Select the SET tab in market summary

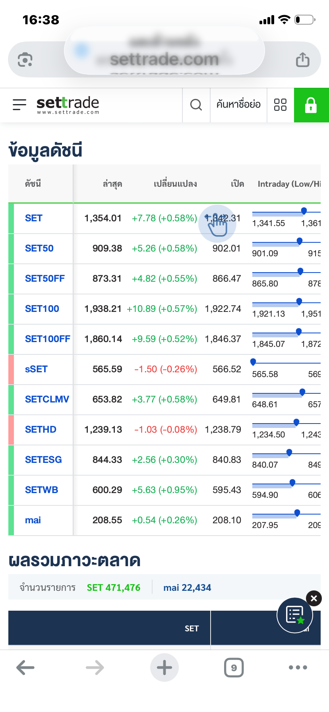click(x=192, y=628)
